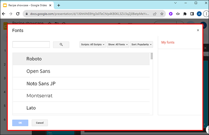The height and width of the screenshot is (135, 209).
Task: Click the My fonts heading
Action: pyautogui.click(x=168, y=42)
